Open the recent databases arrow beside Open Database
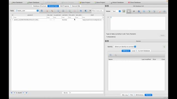Image resolution: width=177 pixels, height=99 pixels. coord(42,4)
